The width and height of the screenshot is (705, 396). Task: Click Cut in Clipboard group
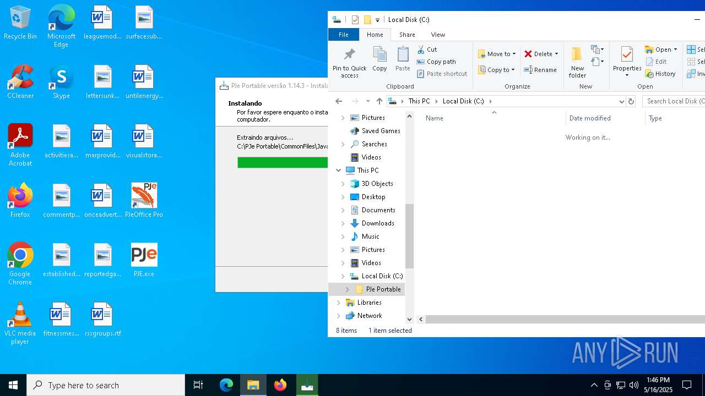[x=427, y=50]
